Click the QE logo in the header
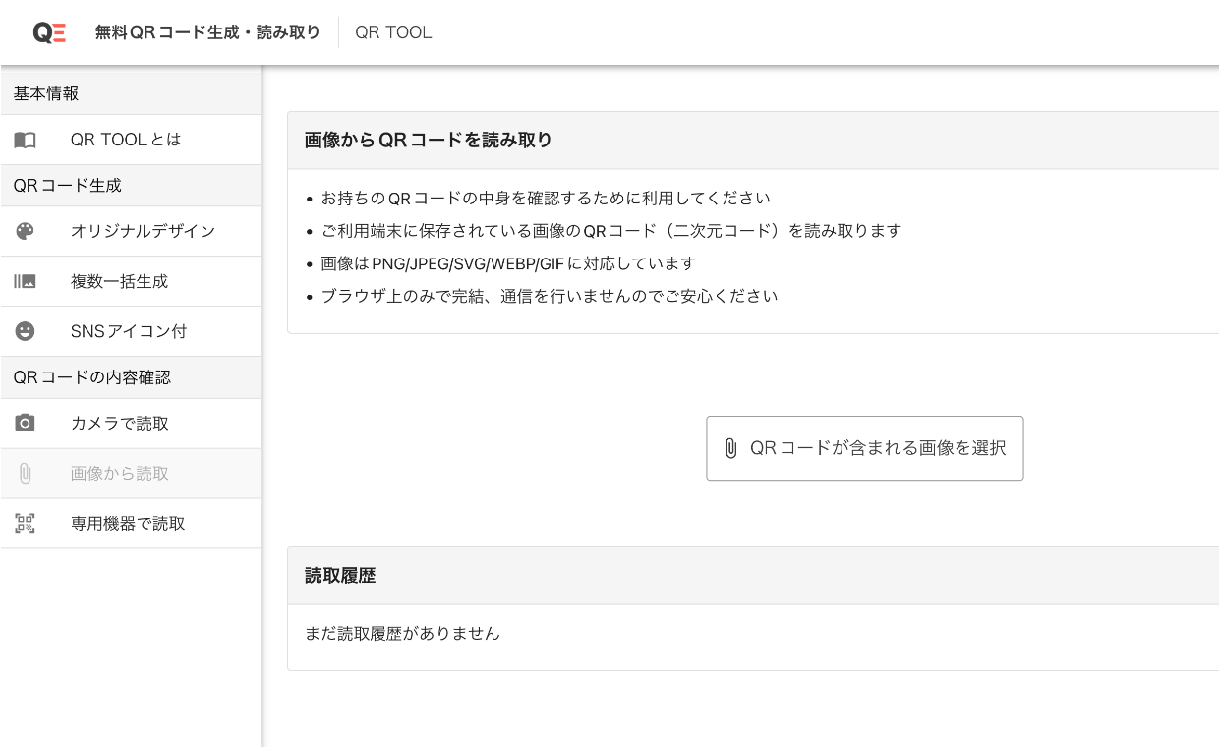The height and width of the screenshot is (747, 1219). coord(49,32)
